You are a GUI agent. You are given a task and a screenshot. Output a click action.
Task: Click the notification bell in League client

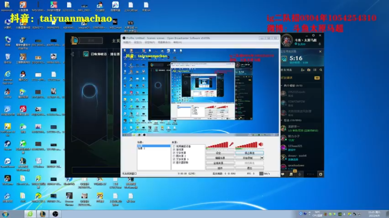tap(320, 44)
